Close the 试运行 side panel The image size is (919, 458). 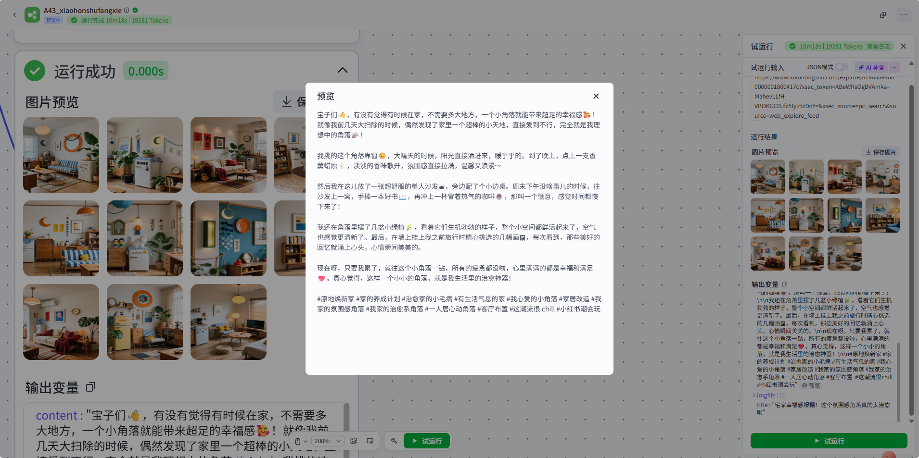coord(904,46)
